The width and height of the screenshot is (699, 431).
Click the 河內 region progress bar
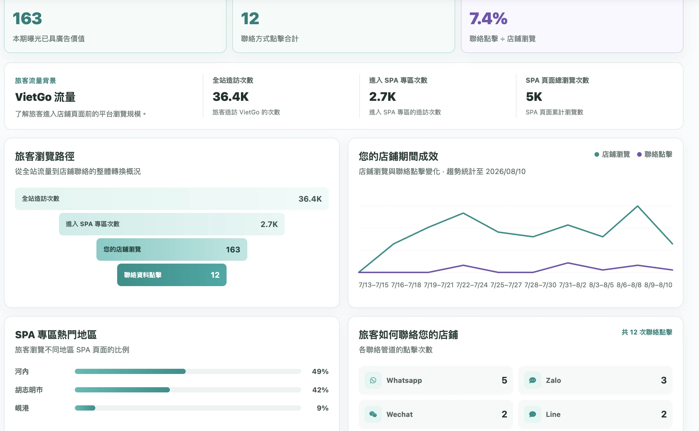click(x=188, y=371)
